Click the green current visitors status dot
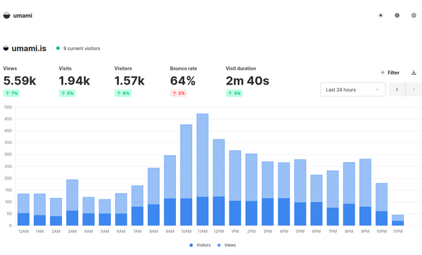This screenshot has width=422, height=255. pyautogui.click(x=58, y=48)
